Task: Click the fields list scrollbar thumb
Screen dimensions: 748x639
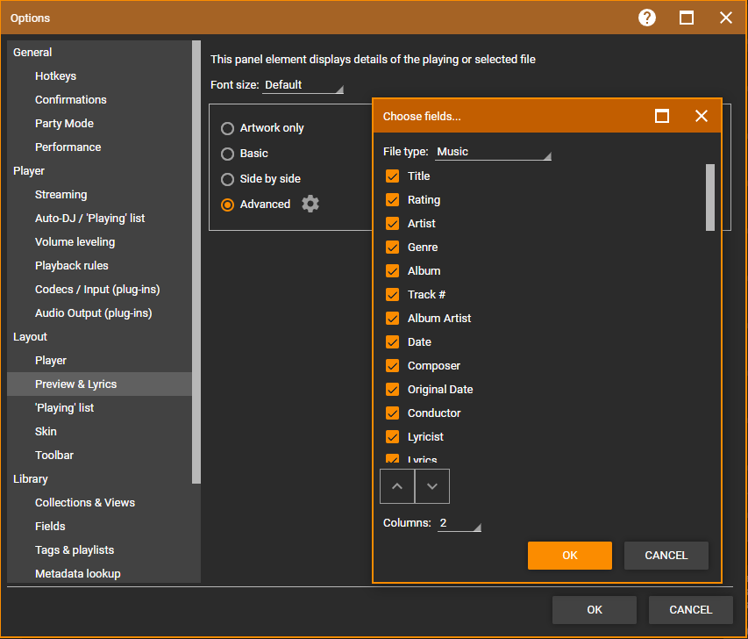Action: 710,197
